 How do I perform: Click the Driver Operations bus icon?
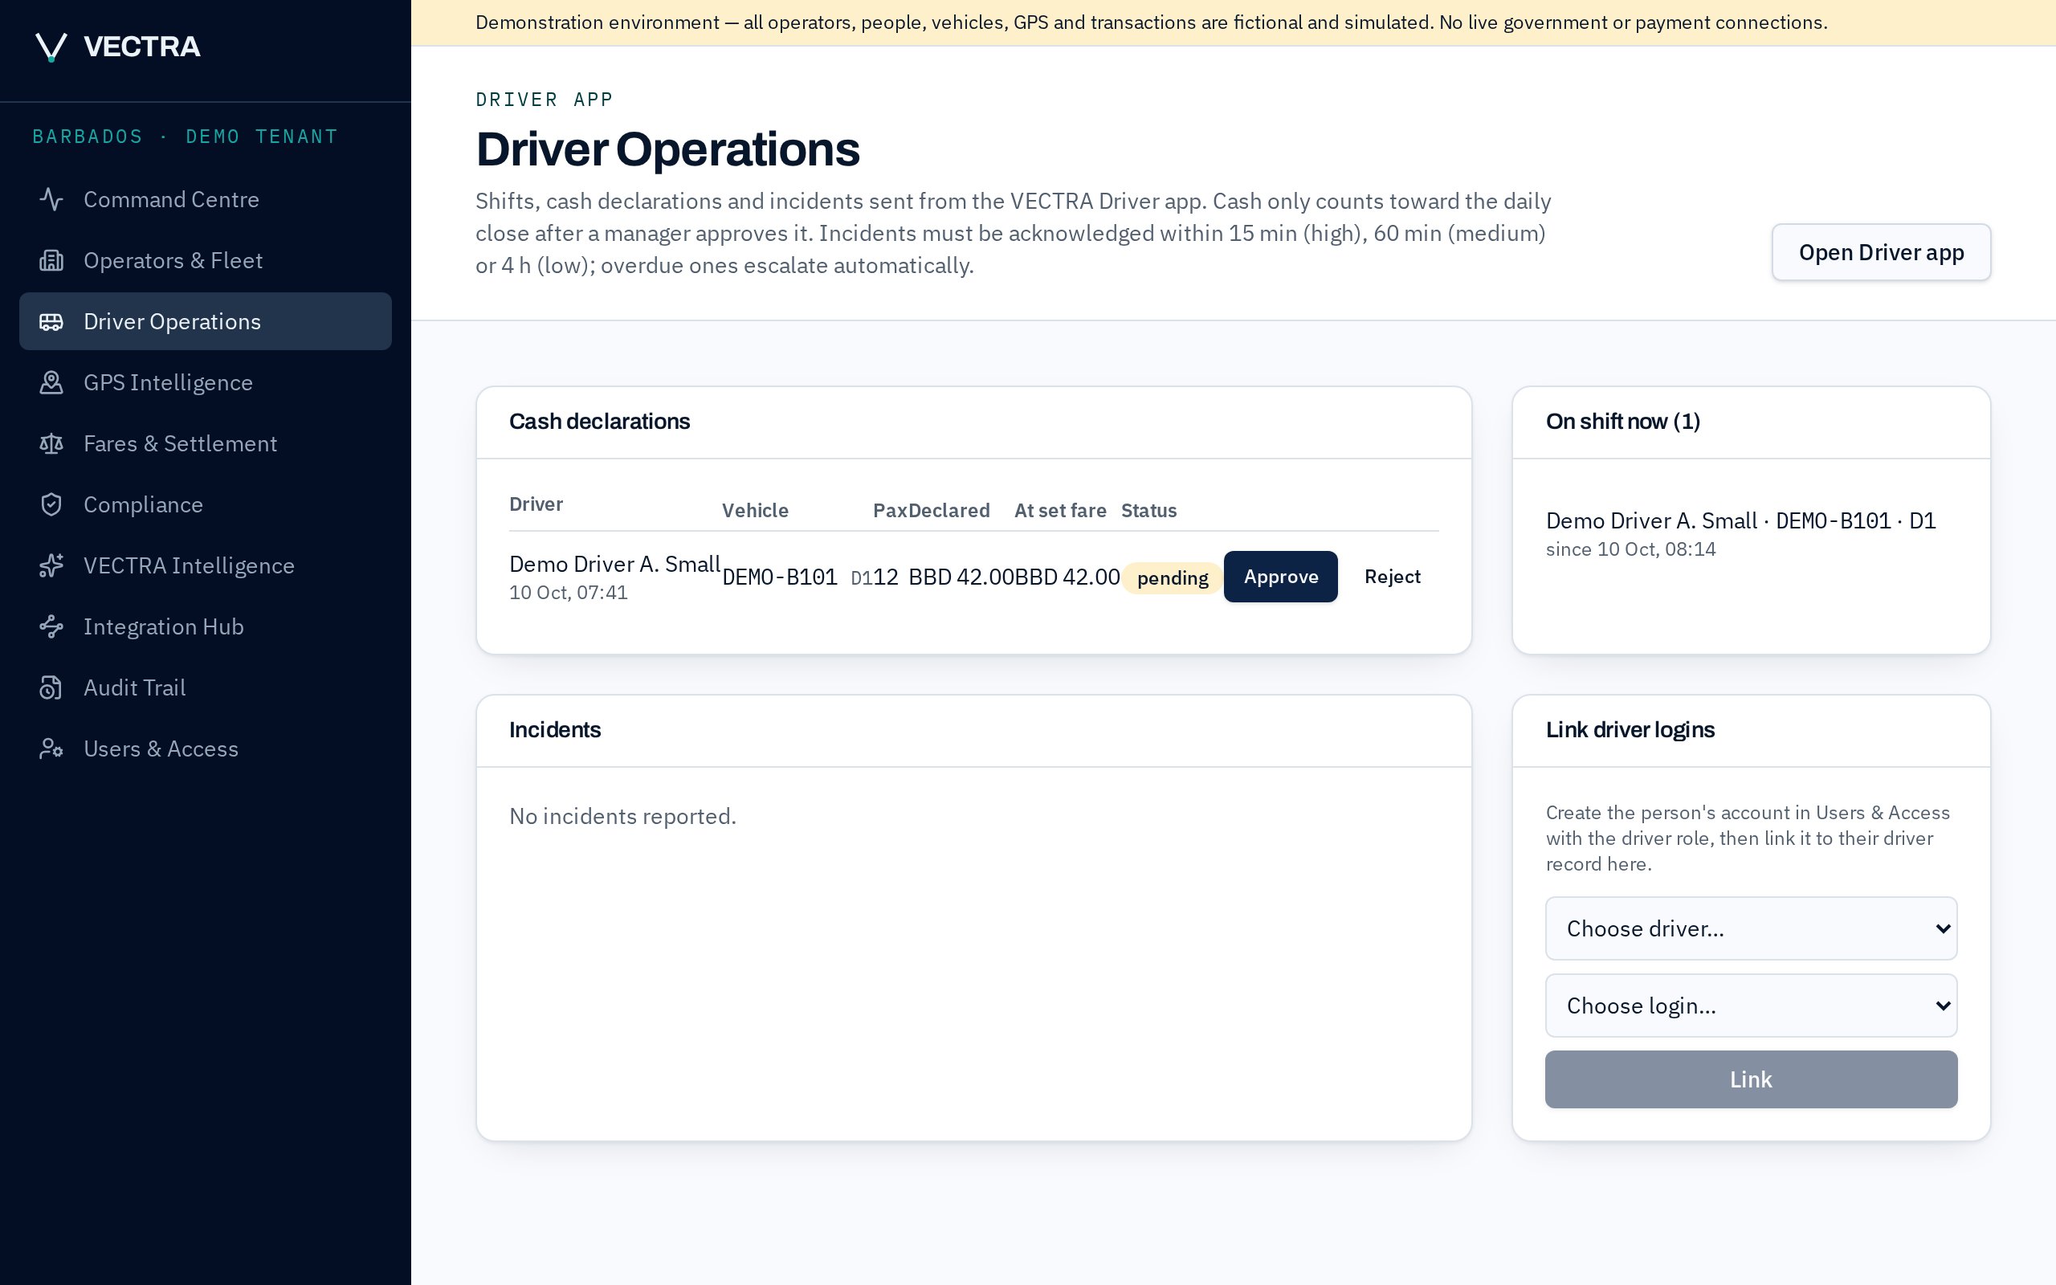click(51, 322)
